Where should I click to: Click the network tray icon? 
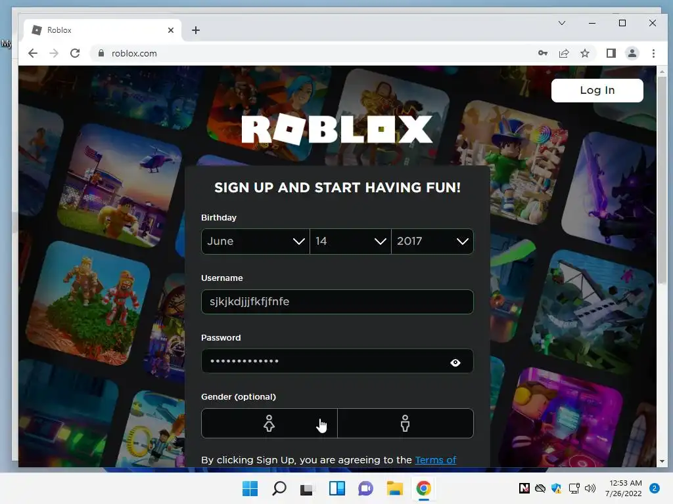click(x=574, y=488)
